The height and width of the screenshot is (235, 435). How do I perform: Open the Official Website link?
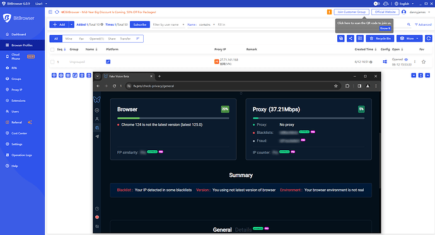[385, 12]
